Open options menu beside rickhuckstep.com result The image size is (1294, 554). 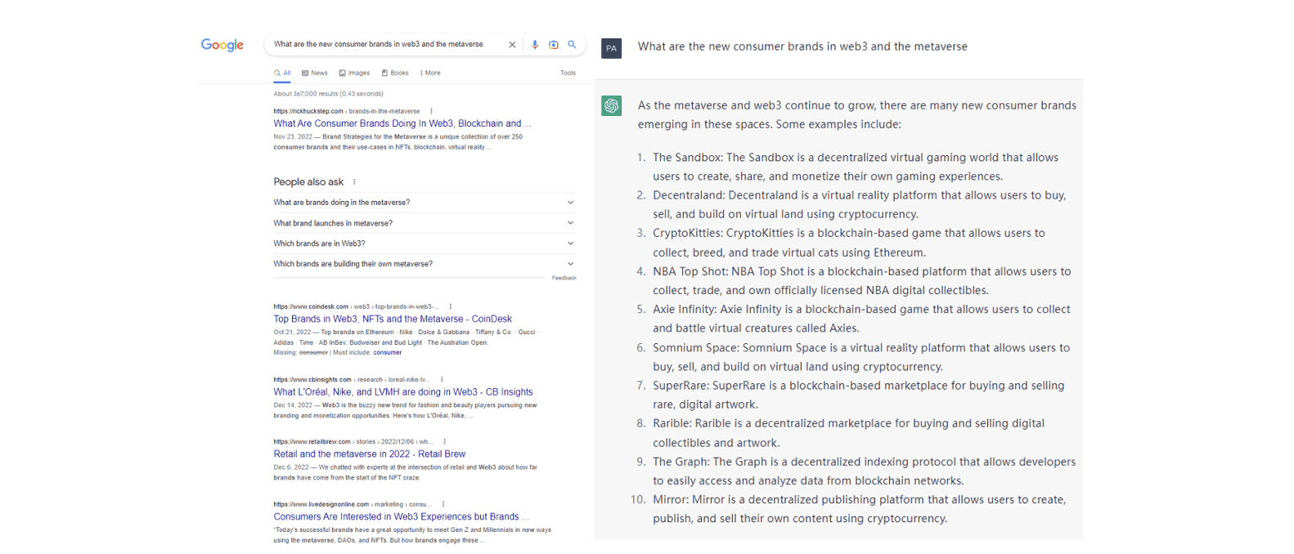tap(431, 111)
